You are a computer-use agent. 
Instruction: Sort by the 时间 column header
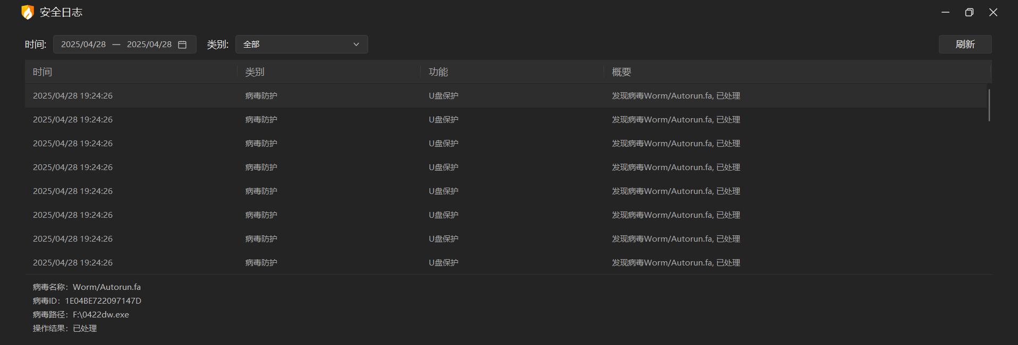point(43,72)
